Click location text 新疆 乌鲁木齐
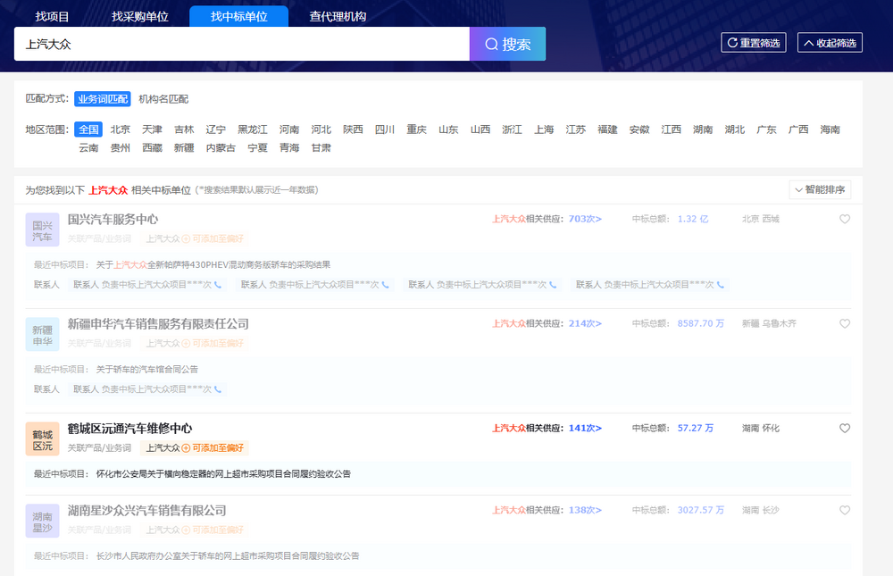The height and width of the screenshot is (576, 893). click(x=769, y=323)
